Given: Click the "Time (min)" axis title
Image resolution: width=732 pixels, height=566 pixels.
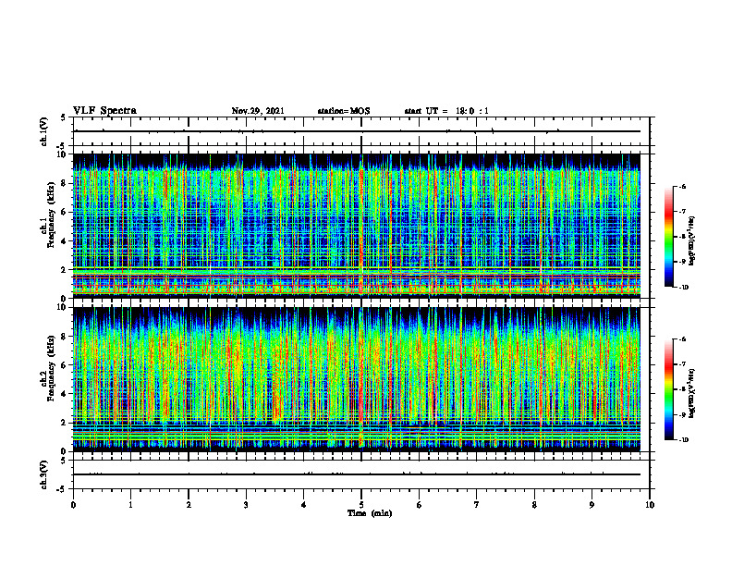Looking at the screenshot, I should 370,513.
